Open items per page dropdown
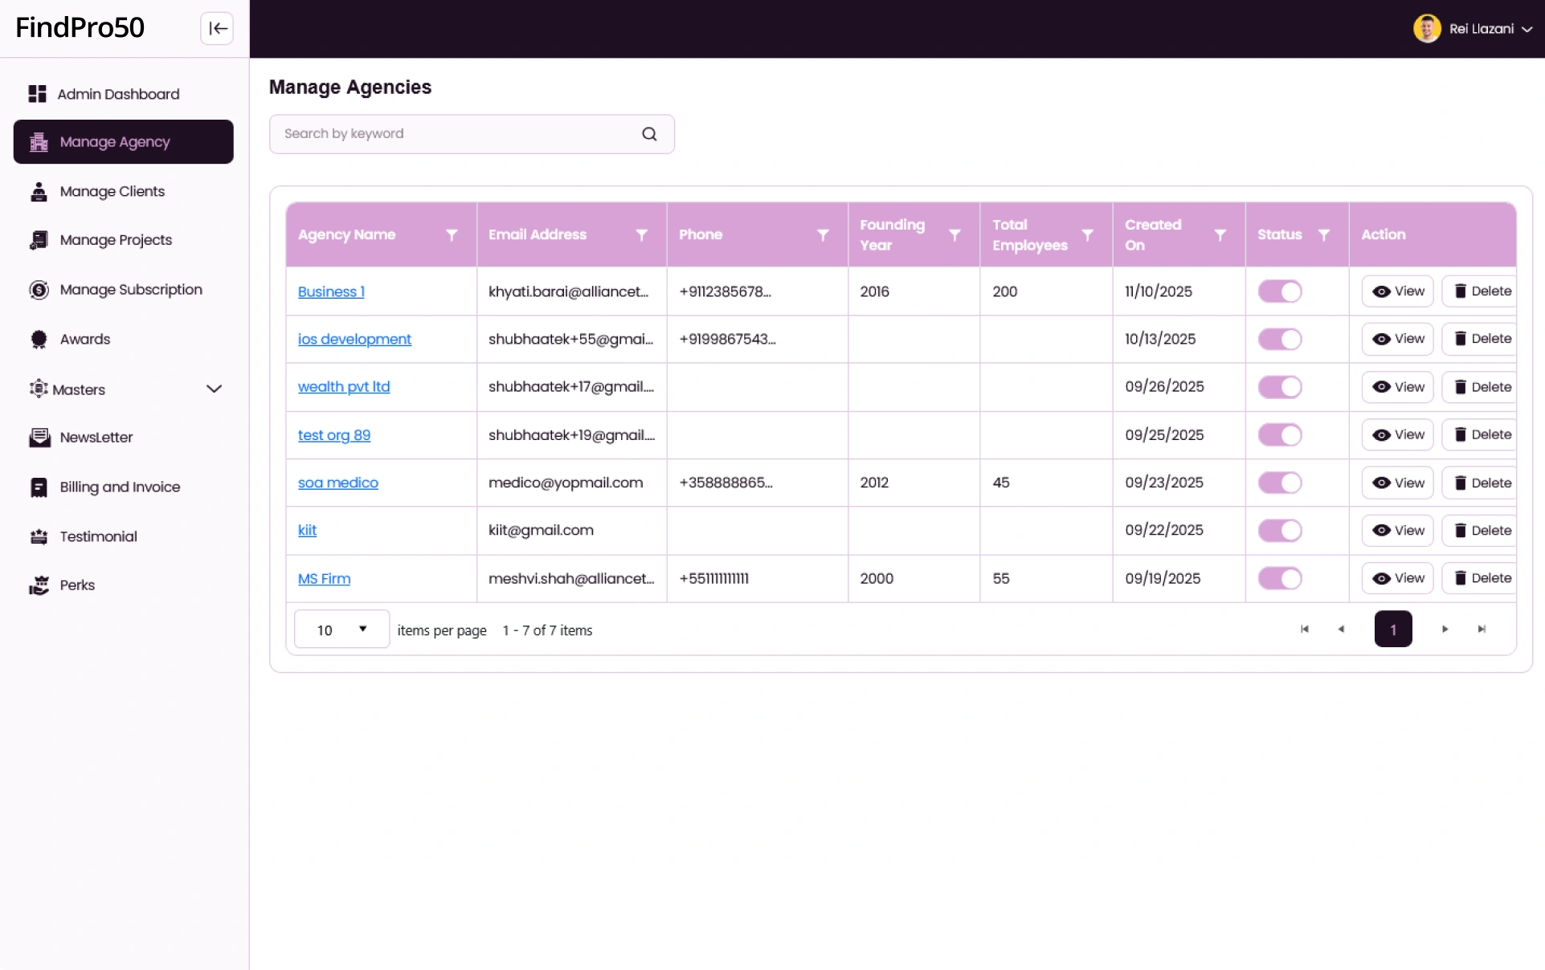The width and height of the screenshot is (1545, 970). tap(341, 630)
